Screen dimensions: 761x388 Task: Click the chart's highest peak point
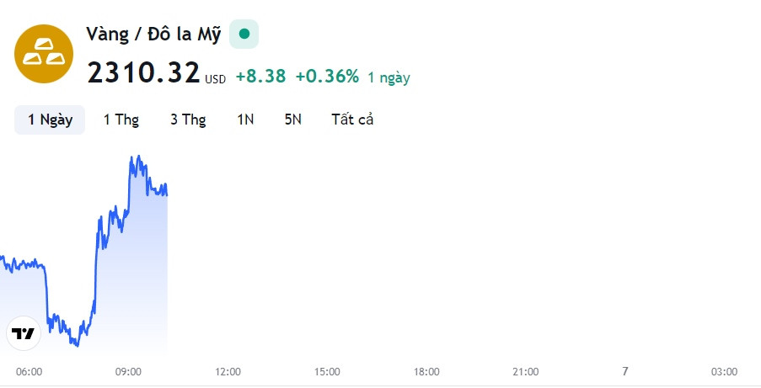(x=138, y=157)
